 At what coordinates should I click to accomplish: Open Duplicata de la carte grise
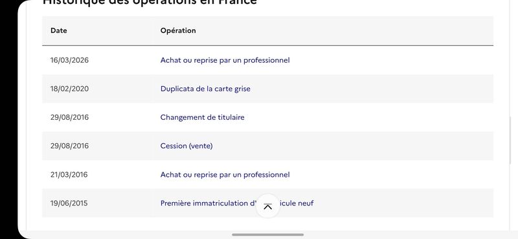[205, 89]
